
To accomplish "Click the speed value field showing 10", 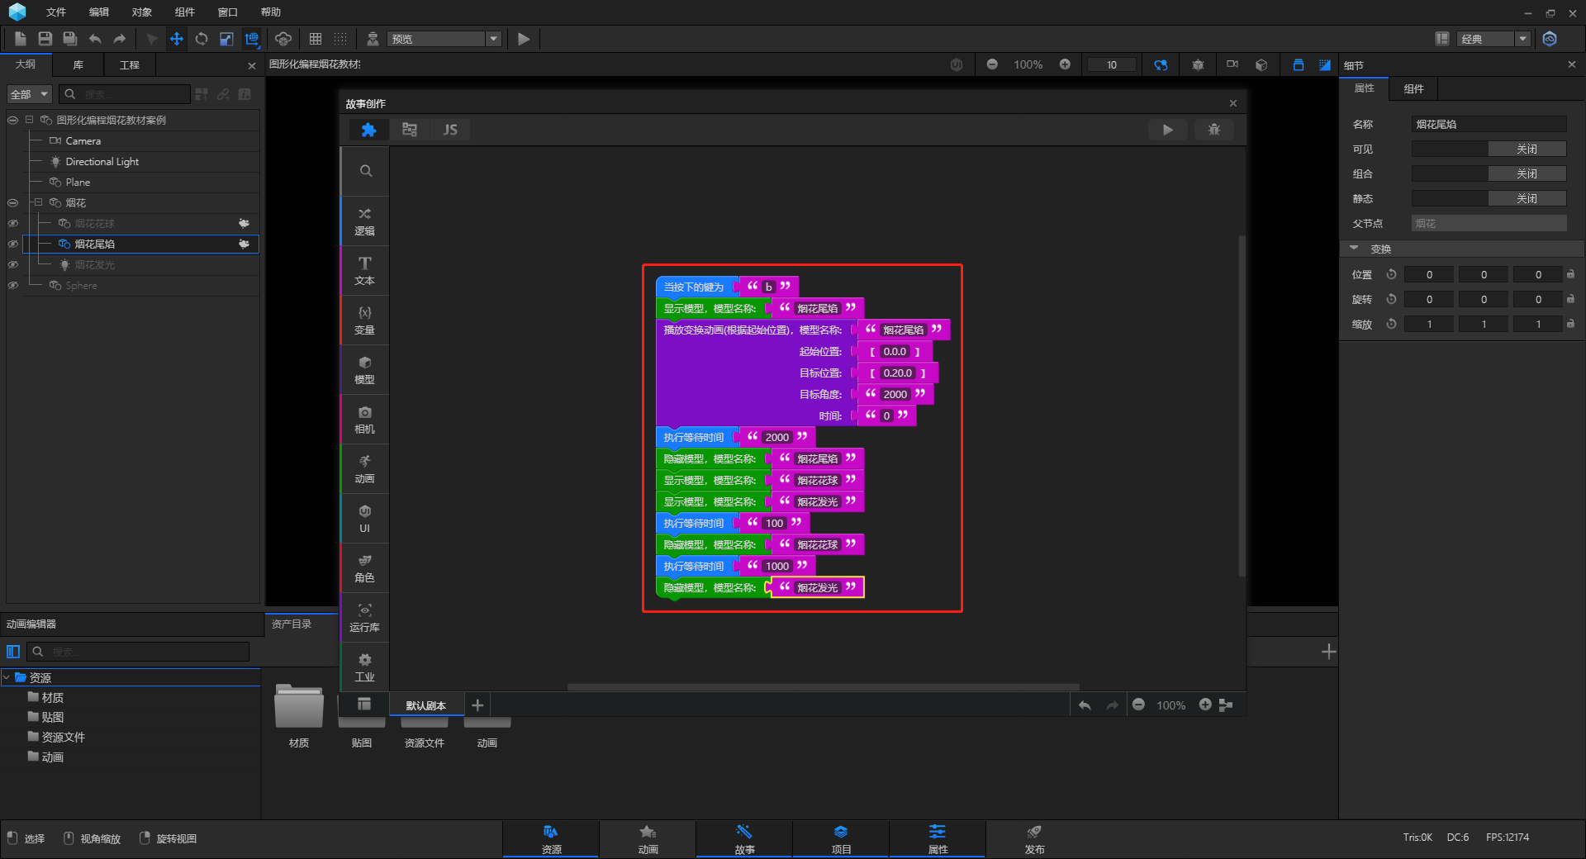I will (1111, 64).
